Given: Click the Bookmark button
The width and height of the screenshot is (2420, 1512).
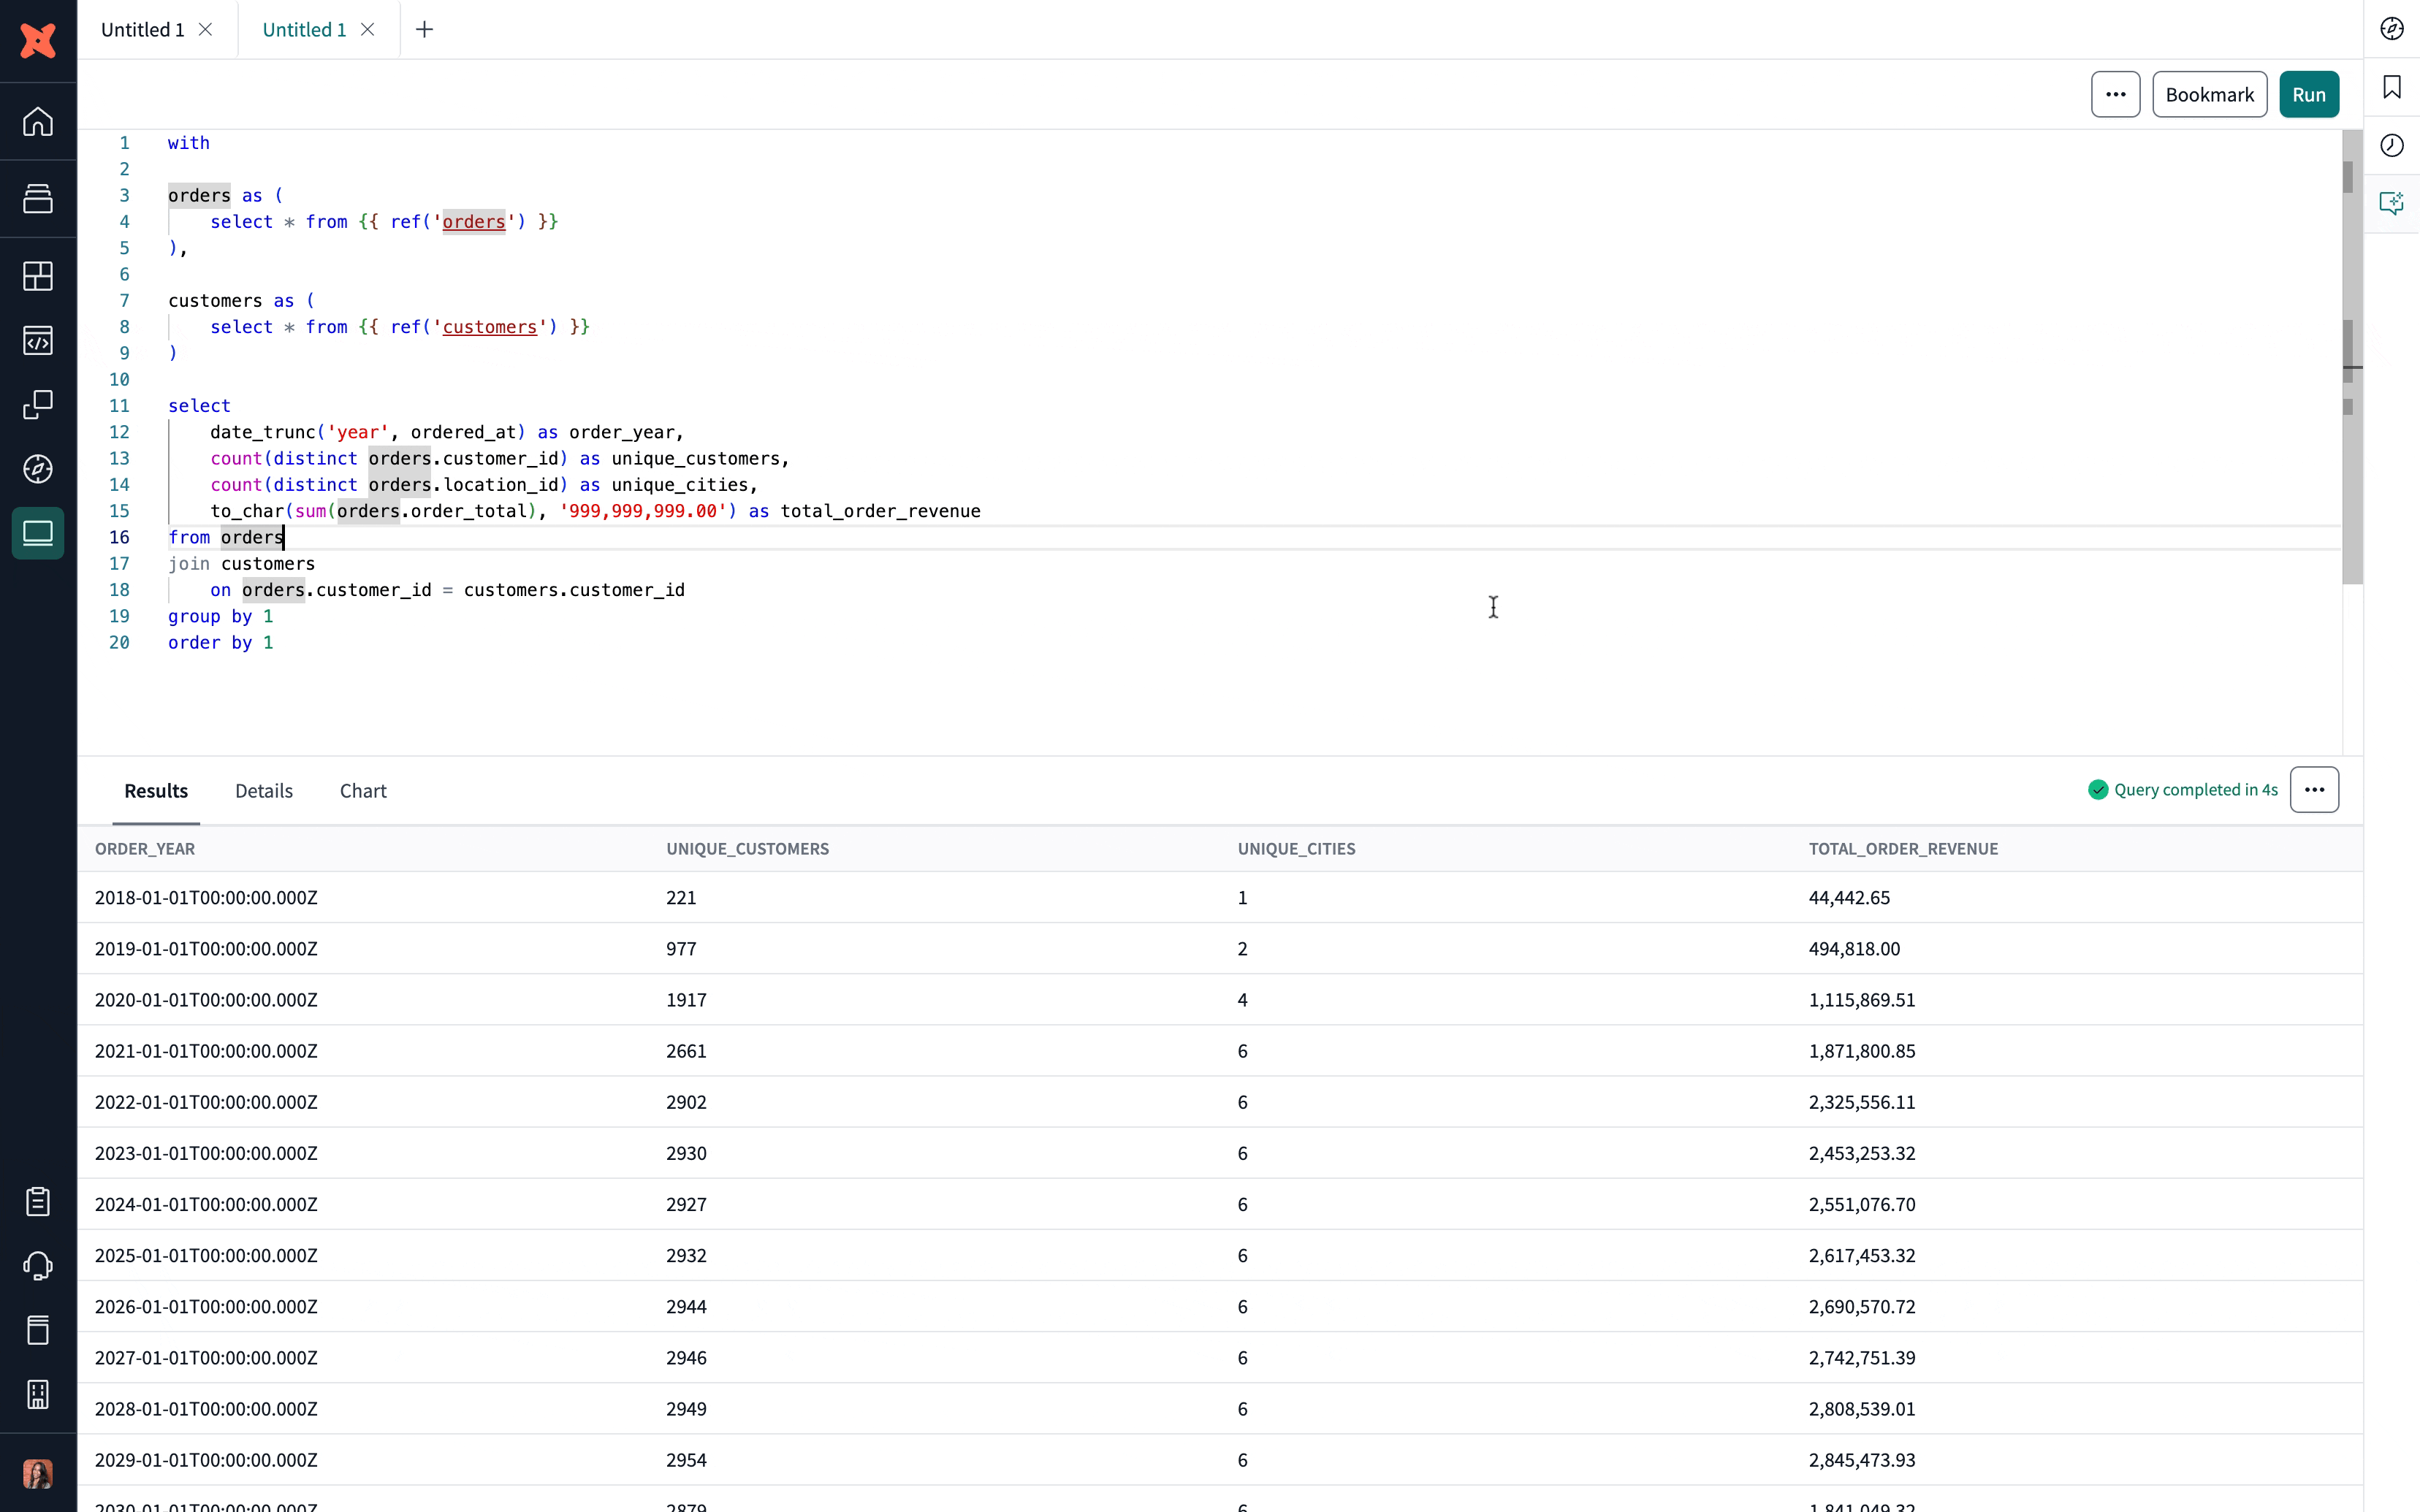Looking at the screenshot, I should 2209,94.
